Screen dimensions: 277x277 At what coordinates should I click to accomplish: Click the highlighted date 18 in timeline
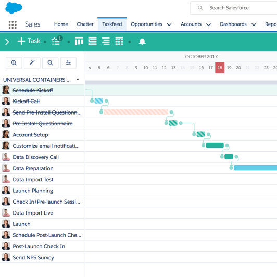(x=220, y=68)
